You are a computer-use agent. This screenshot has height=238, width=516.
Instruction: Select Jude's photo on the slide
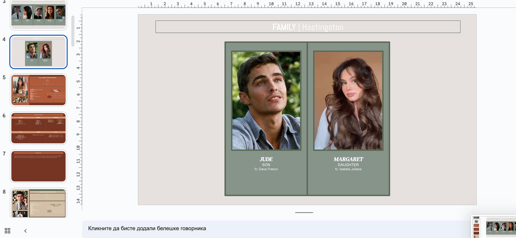tap(266, 101)
